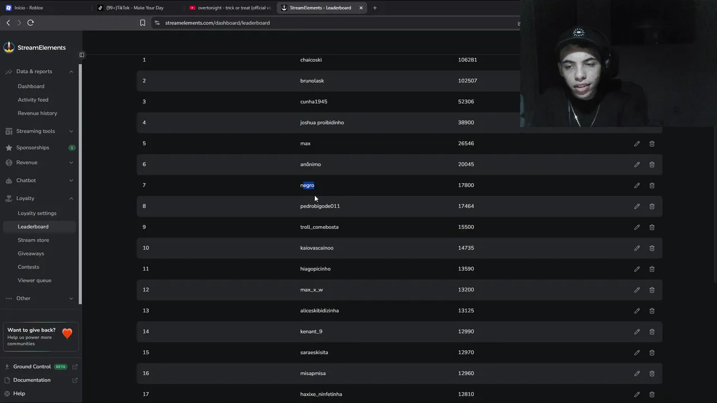The width and height of the screenshot is (717, 403).
Task: Delete aliceskibidizinha row
Action: tap(652, 311)
